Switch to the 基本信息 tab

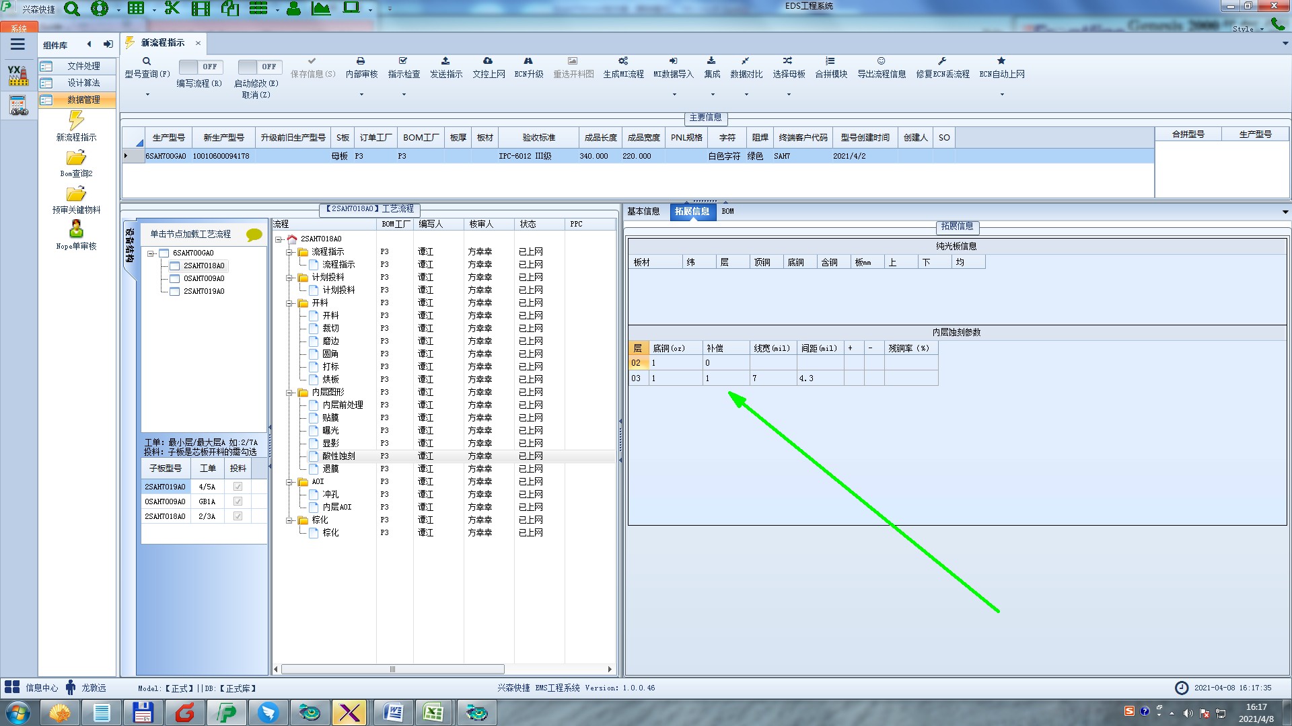click(x=643, y=211)
